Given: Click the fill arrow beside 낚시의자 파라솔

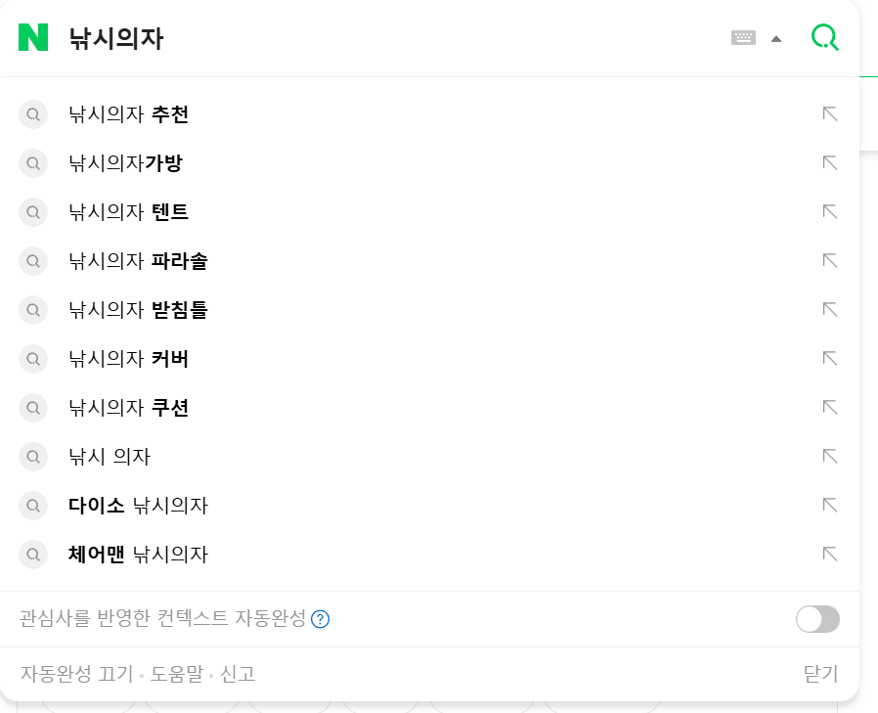Looking at the screenshot, I should [x=830, y=260].
